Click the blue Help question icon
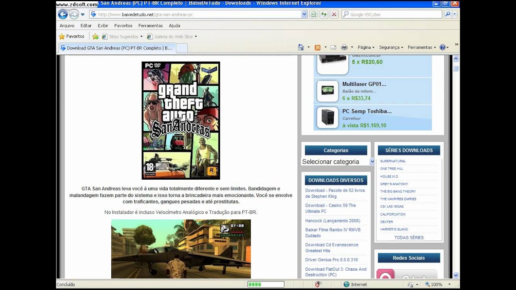The width and height of the screenshot is (516, 290). 442,47
